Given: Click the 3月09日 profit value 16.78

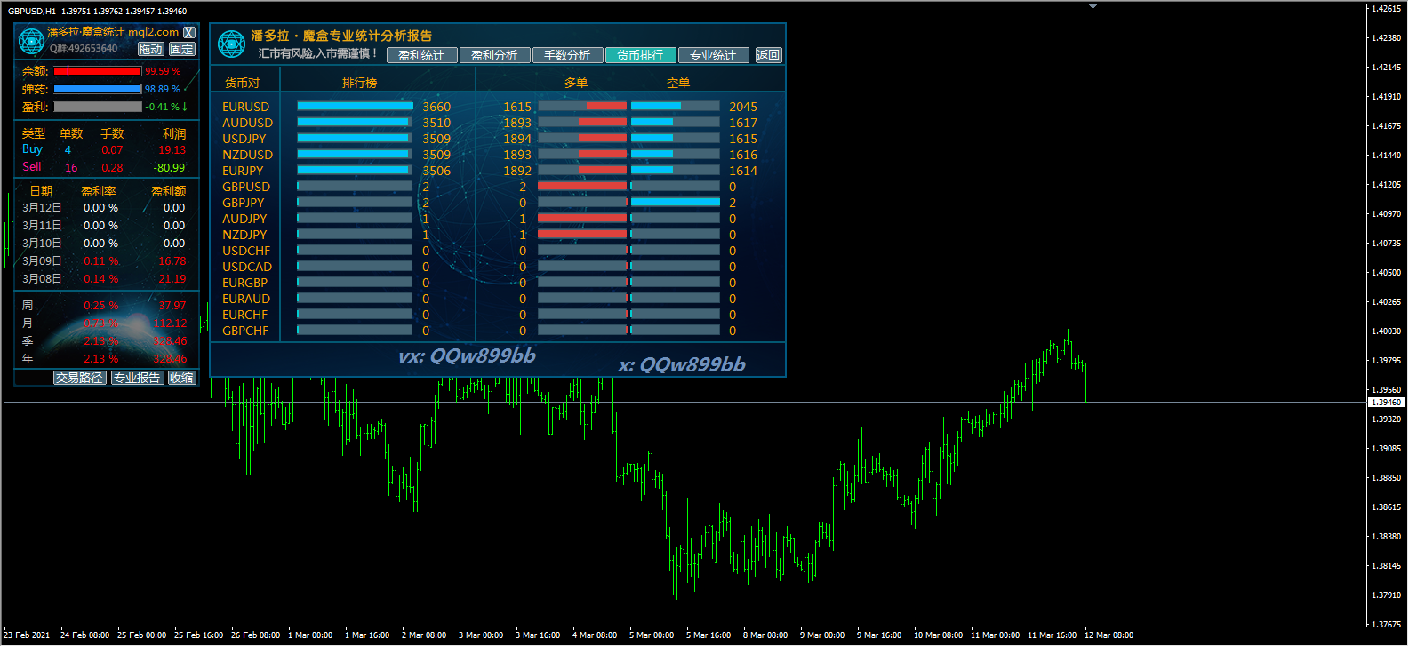Looking at the screenshot, I should (x=172, y=261).
